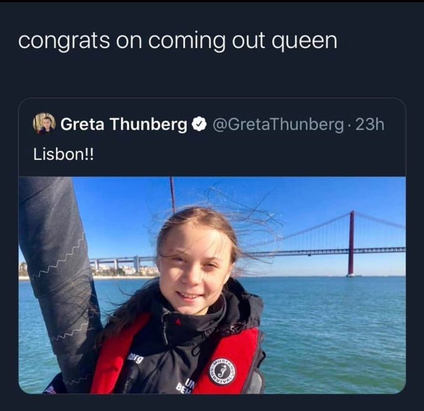Open the 23h timestamp

tap(370, 124)
